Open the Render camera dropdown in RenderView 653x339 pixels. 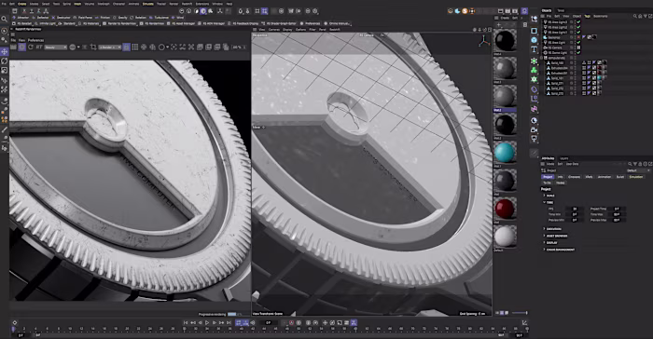(110, 47)
